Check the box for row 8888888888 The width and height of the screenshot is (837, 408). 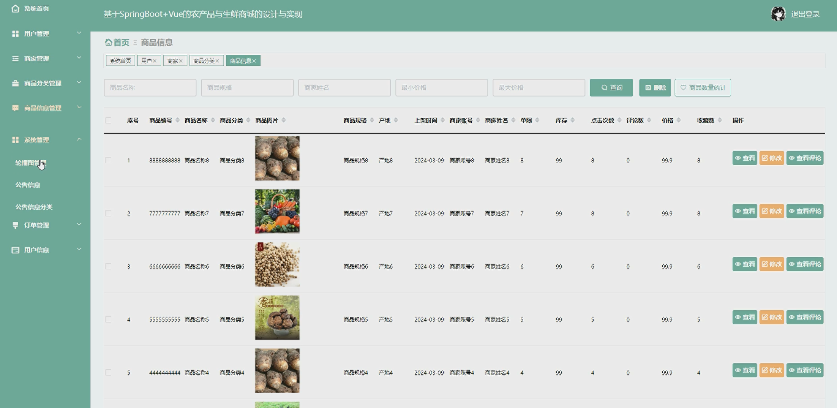tap(108, 160)
